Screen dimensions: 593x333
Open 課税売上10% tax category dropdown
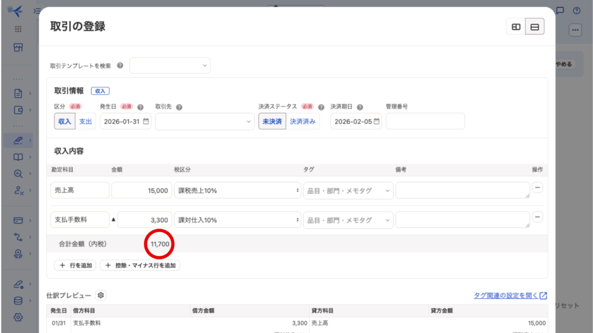(237, 190)
